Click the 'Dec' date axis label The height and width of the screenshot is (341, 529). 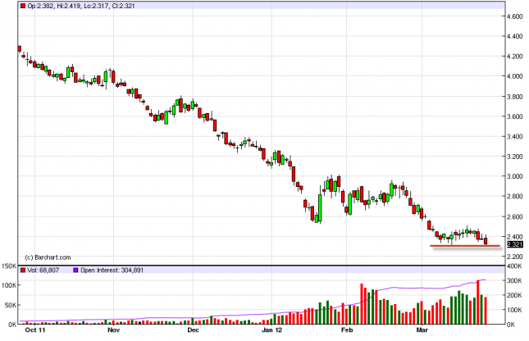click(193, 330)
